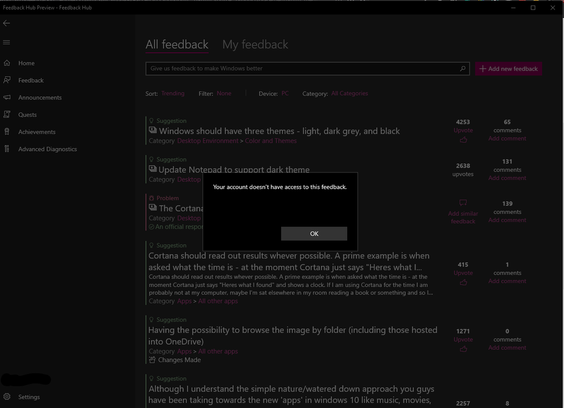Open Desktop Environment category link

pyautogui.click(x=208, y=141)
